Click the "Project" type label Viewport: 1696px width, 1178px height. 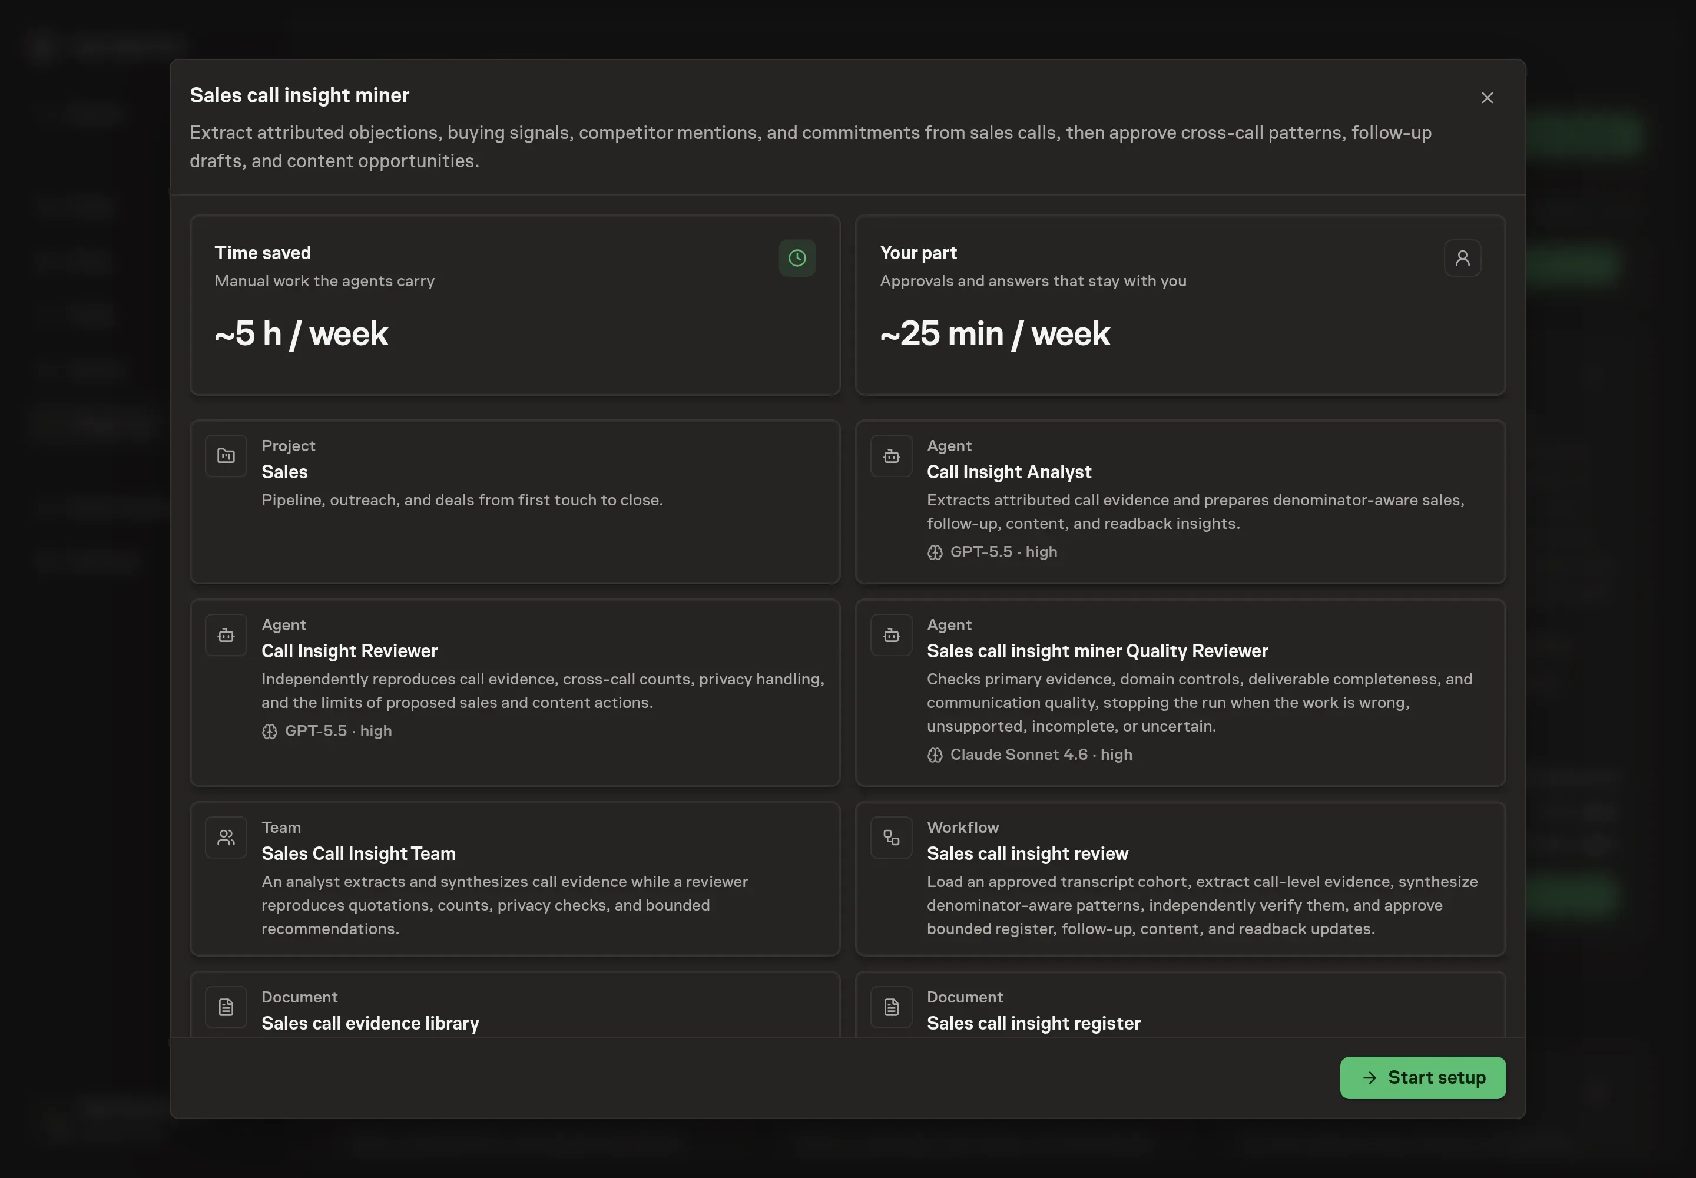point(288,446)
